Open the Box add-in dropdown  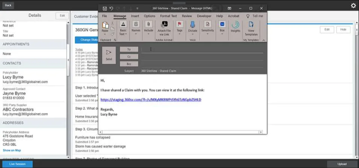coord(222,28)
